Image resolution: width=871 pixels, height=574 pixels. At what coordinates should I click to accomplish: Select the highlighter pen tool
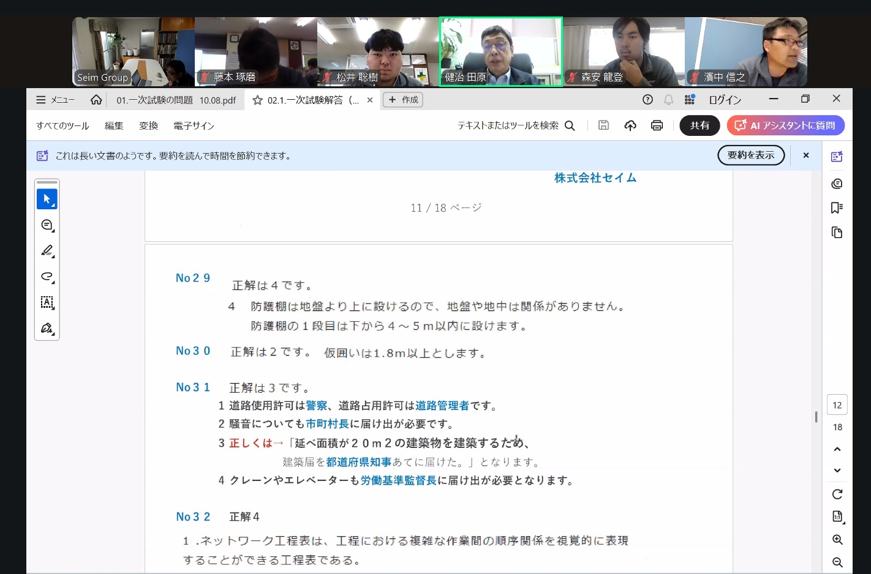tap(47, 251)
